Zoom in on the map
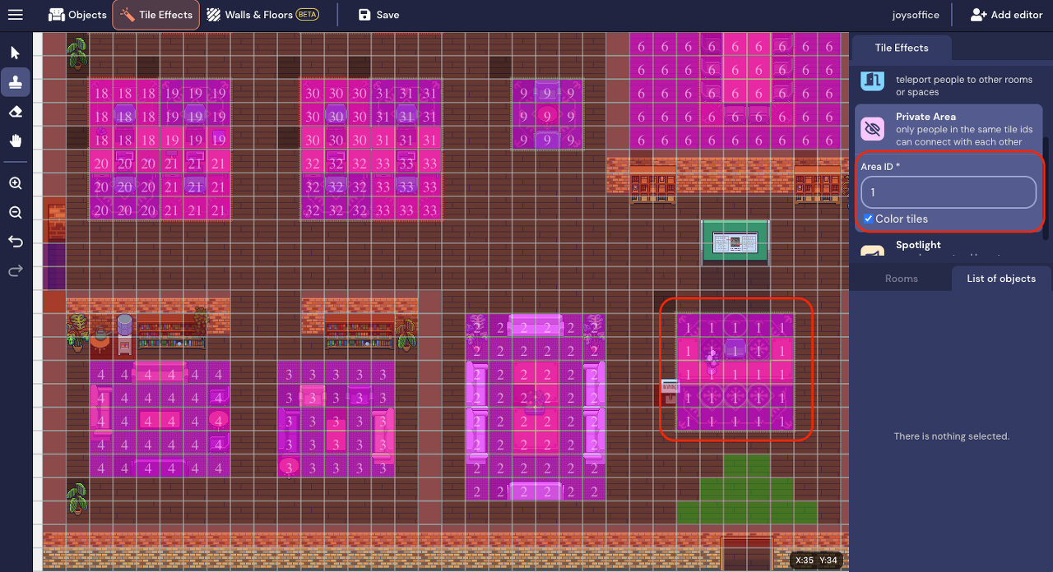The width and height of the screenshot is (1053, 572). (x=15, y=183)
